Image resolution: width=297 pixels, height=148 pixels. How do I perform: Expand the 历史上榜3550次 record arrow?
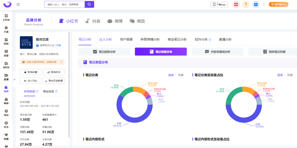(x=61, y=62)
